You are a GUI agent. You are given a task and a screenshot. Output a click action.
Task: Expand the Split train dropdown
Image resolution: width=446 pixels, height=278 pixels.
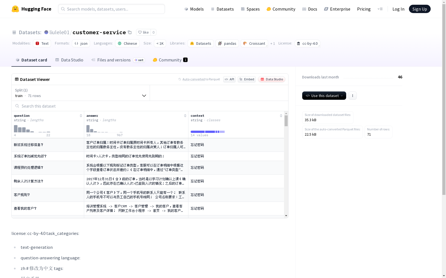click(81, 93)
